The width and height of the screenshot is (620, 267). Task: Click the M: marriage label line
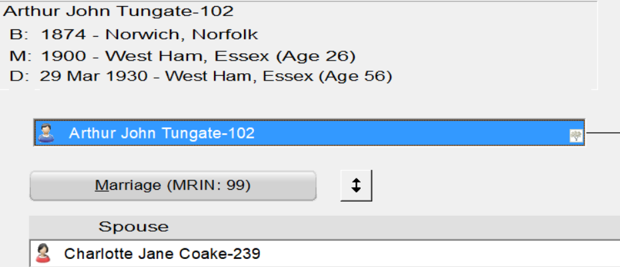[182, 56]
